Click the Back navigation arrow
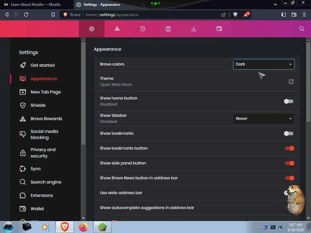The image size is (311, 233). (7, 15)
